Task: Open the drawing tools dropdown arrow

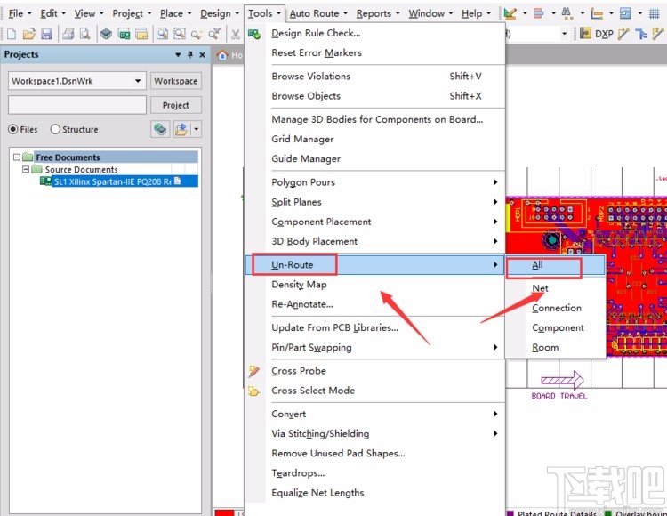Action: 525,13
